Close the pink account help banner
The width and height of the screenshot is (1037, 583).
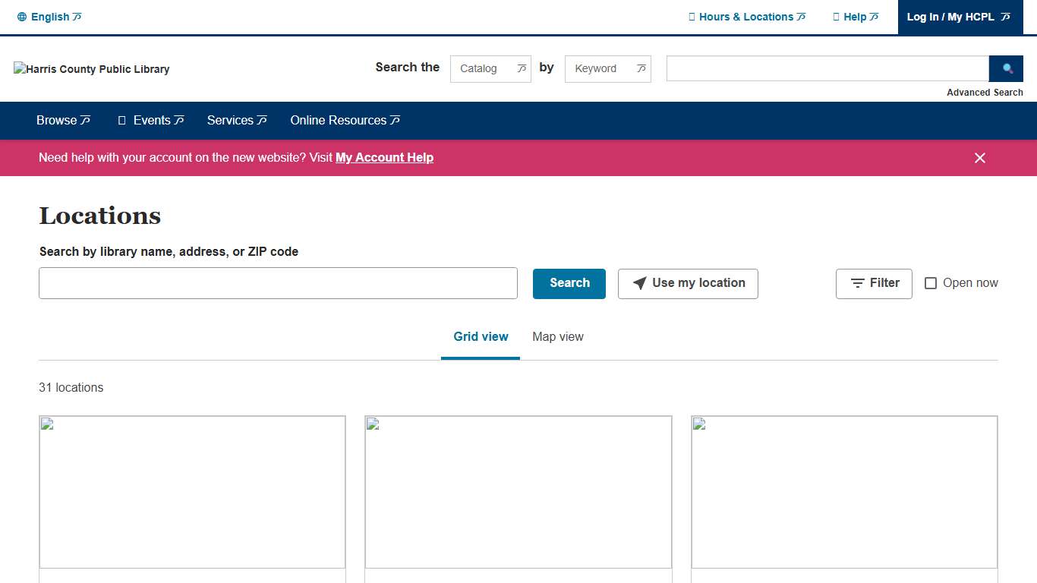(x=980, y=158)
